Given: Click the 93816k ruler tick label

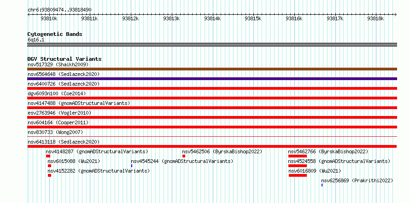Looking at the screenshot, I should 294,18.
